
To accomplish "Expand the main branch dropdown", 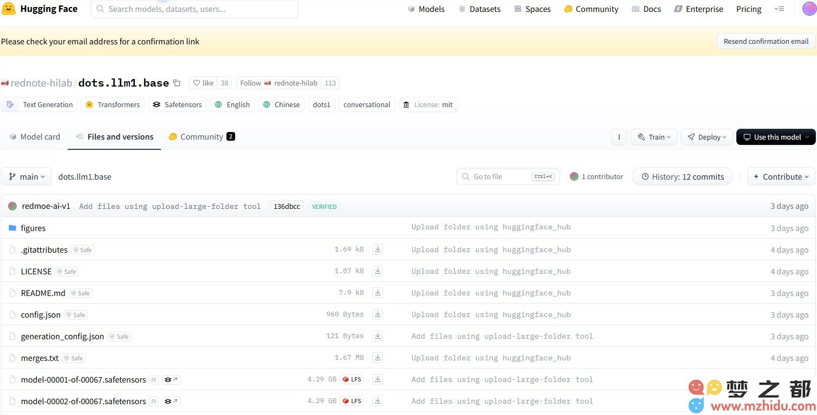I will coord(27,176).
